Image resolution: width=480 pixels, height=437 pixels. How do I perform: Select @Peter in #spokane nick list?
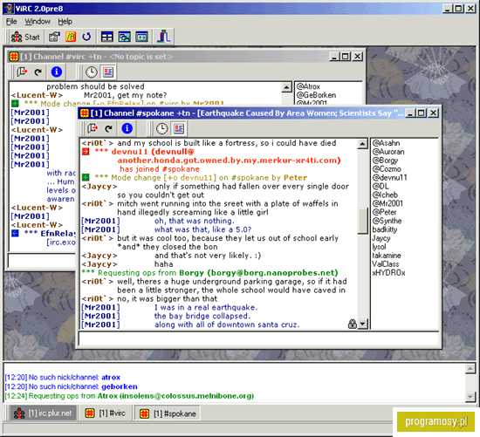[x=384, y=212]
